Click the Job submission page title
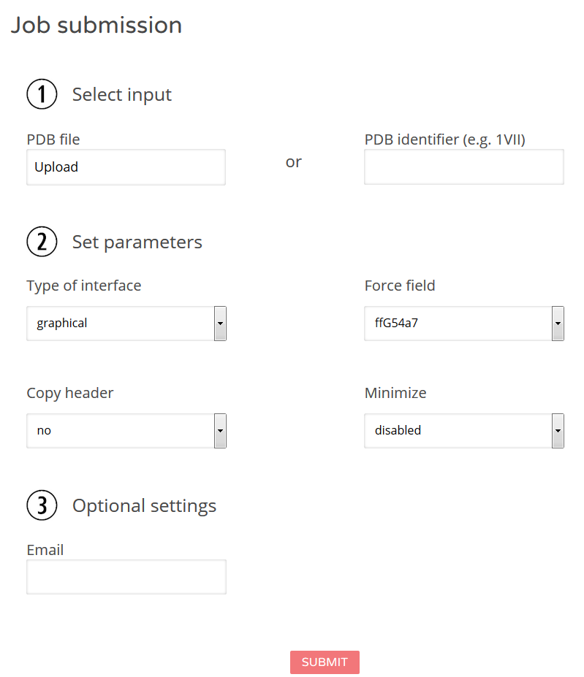Image resolution: width=584 pixels, height=677 pixels. pos(96,25)
